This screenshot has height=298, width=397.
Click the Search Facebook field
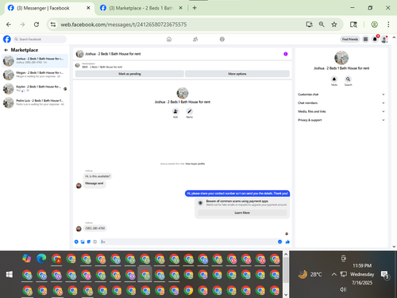point(40,39)
